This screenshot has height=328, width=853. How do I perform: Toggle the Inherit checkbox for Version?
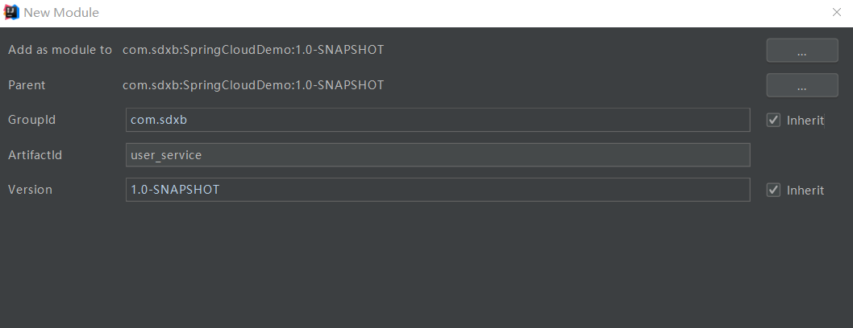(773, 191)
